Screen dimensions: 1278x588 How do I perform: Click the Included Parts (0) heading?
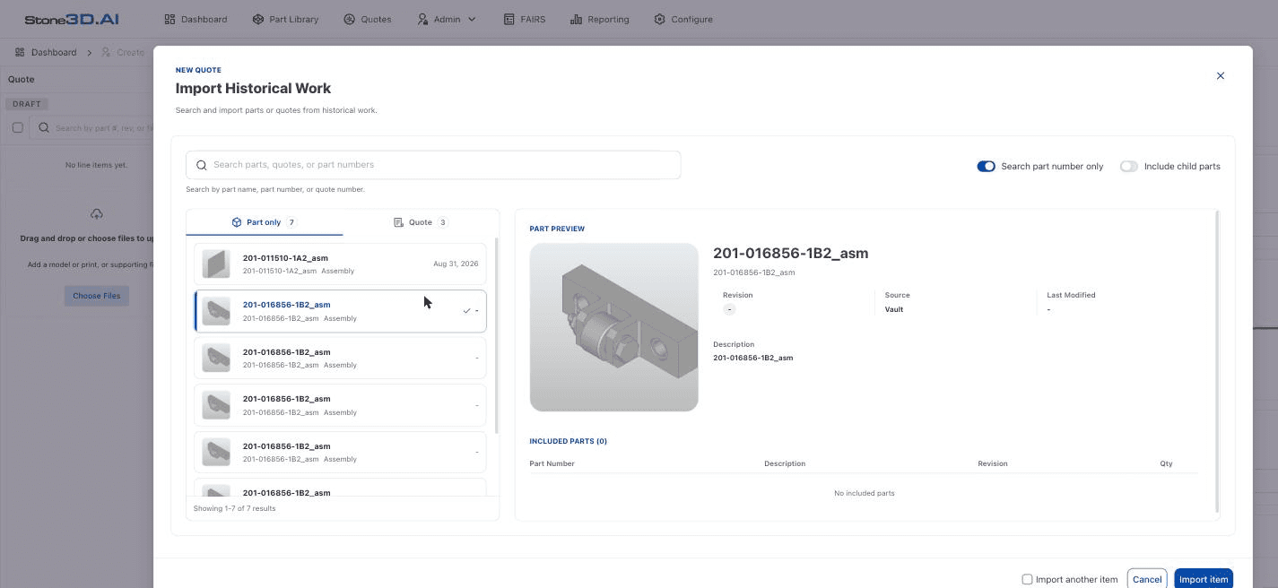pos(569,441)
